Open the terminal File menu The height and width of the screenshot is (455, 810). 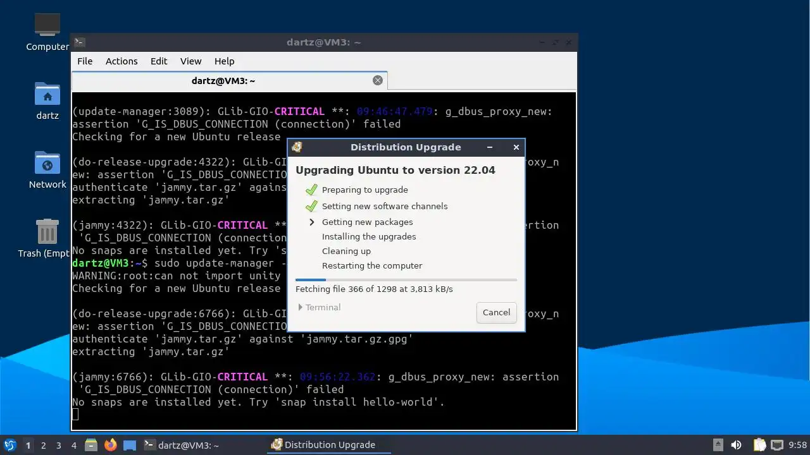click(85, 61)
